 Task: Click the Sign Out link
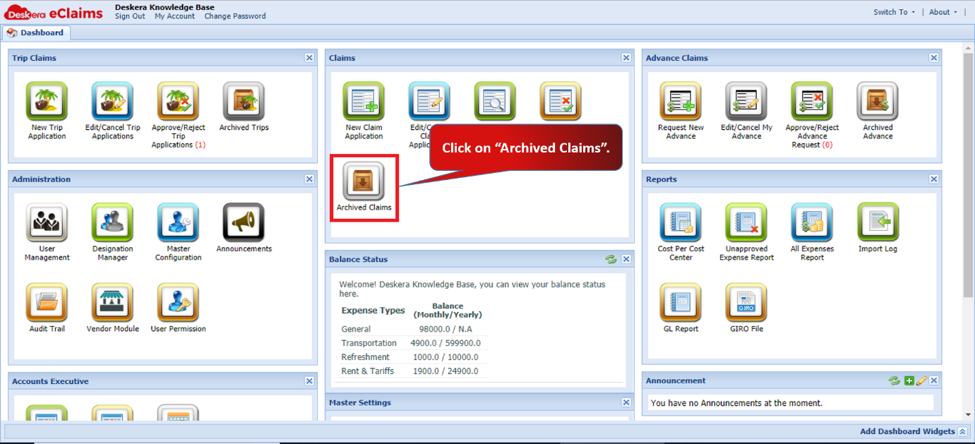coord(130,16)
